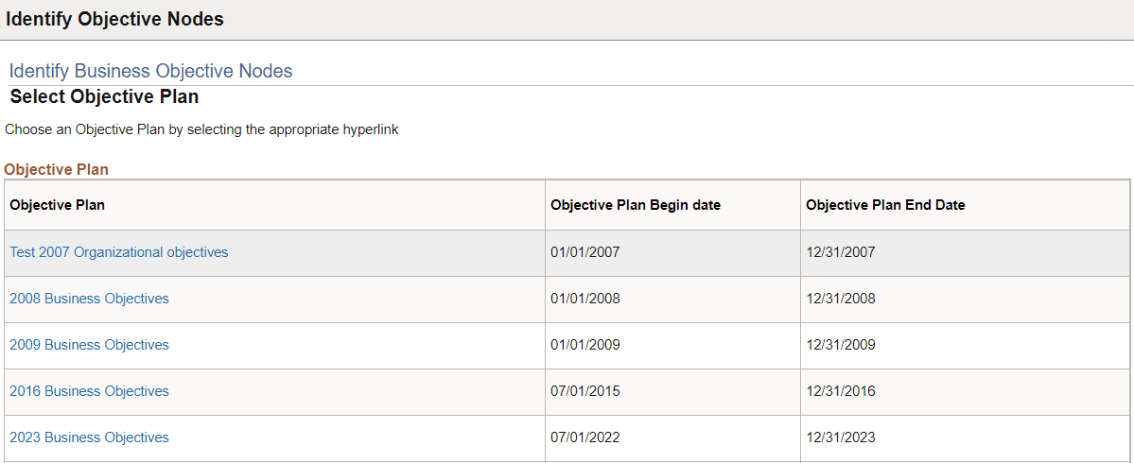The height and width of the screenshot is (463, 1134).
Task: Click end date cell 12/31/2009
Action: click(841, 345)
